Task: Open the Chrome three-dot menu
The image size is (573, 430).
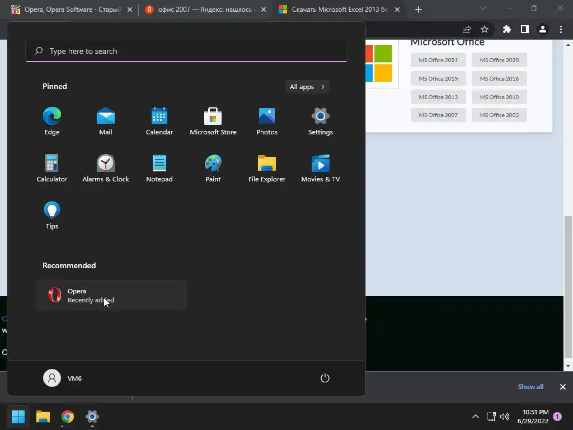Action: [x=561, y=29]
